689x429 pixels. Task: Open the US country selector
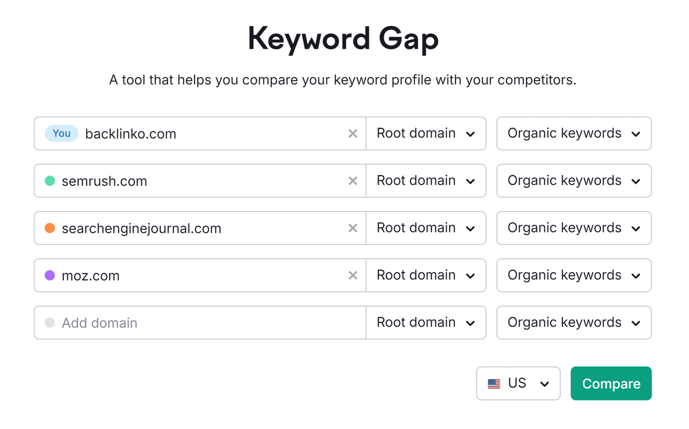point(518,383)
